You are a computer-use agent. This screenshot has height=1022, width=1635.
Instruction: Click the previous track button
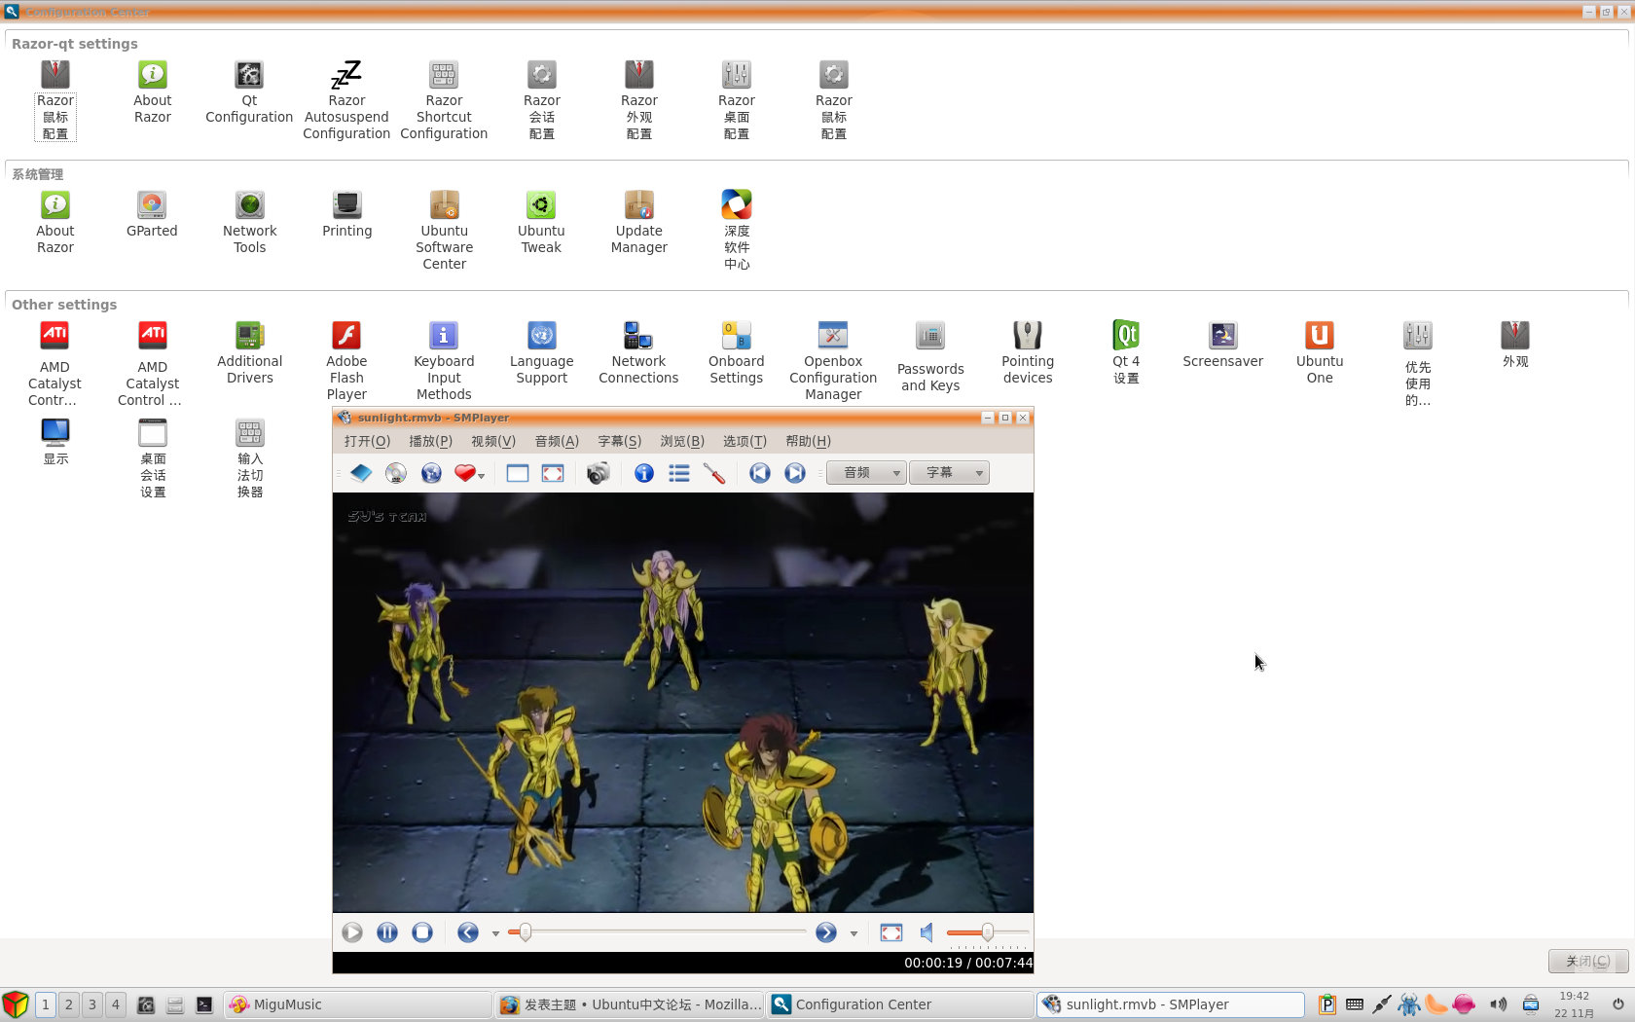coord(760,473)
